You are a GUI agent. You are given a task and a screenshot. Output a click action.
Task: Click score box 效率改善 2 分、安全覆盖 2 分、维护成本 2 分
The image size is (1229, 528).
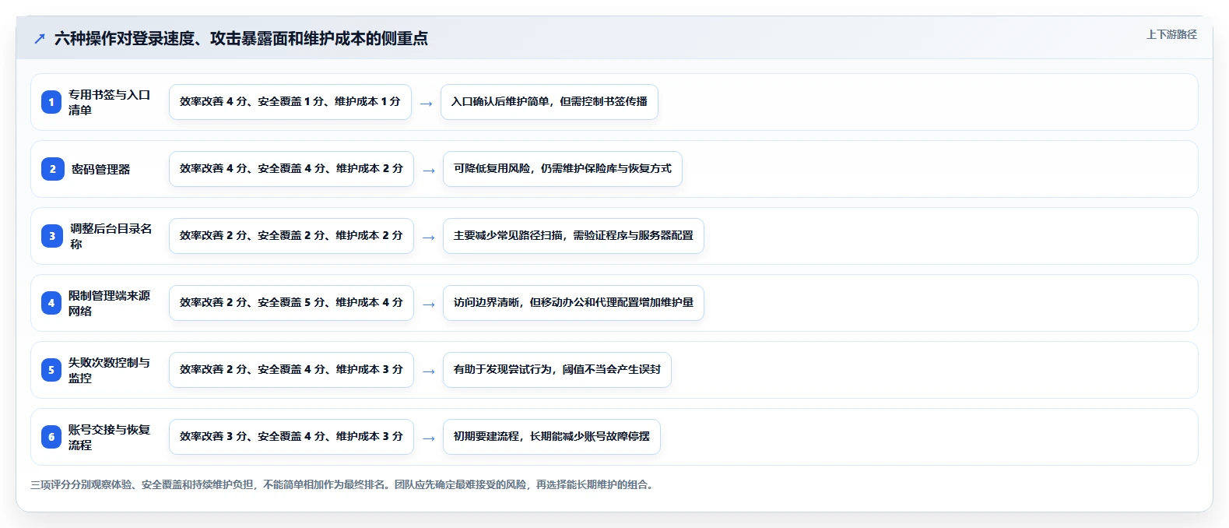click(291, 236)
